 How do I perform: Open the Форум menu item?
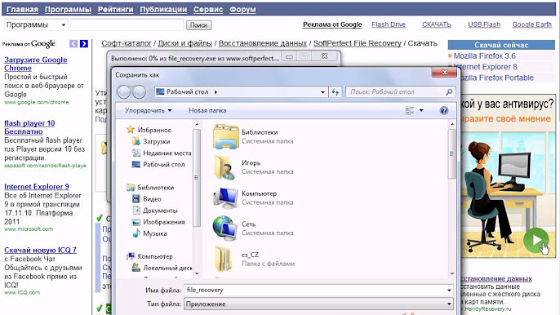coord(242,10)
